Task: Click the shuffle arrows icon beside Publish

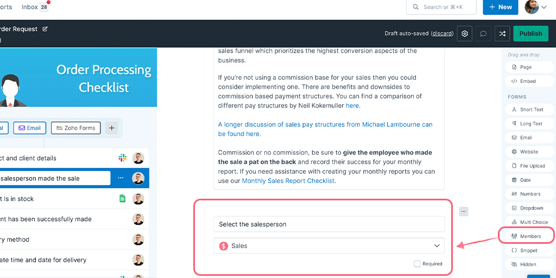Action: click(502, 34)
